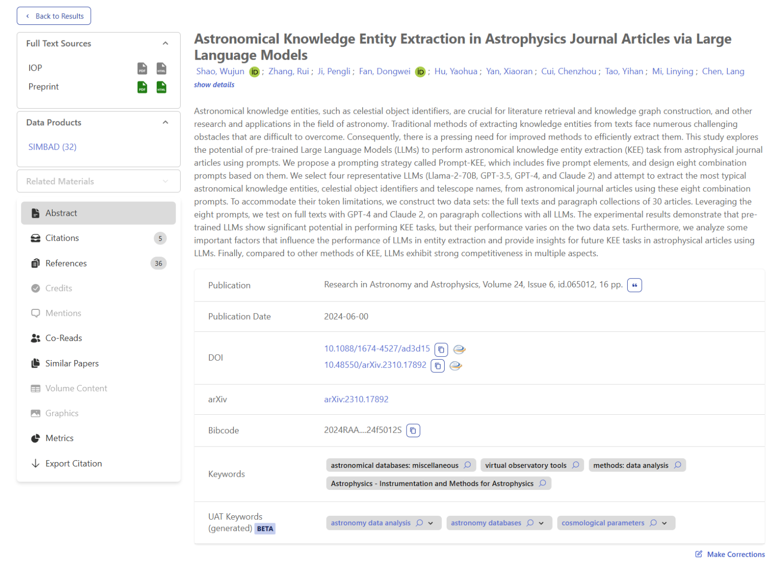Switch to the Citations section
Screen dimensions: 781x567
coord(62,238)
